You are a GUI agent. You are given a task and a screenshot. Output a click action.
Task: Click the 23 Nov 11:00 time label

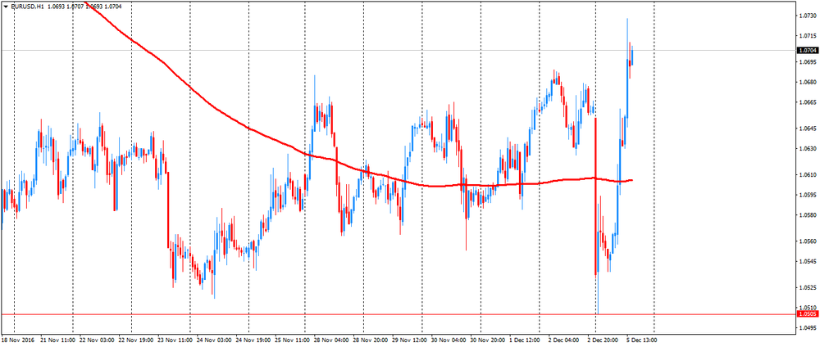[175, 340]
